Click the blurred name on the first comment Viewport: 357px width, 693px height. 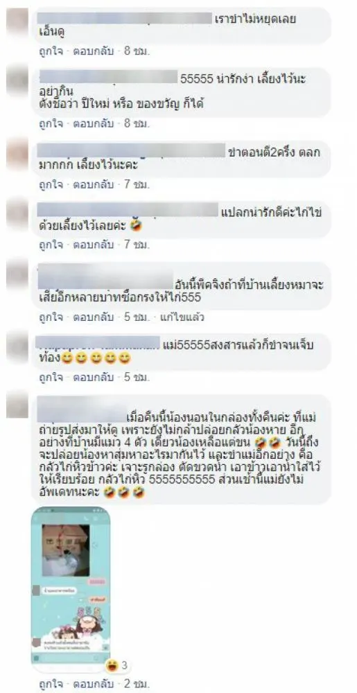124,19
